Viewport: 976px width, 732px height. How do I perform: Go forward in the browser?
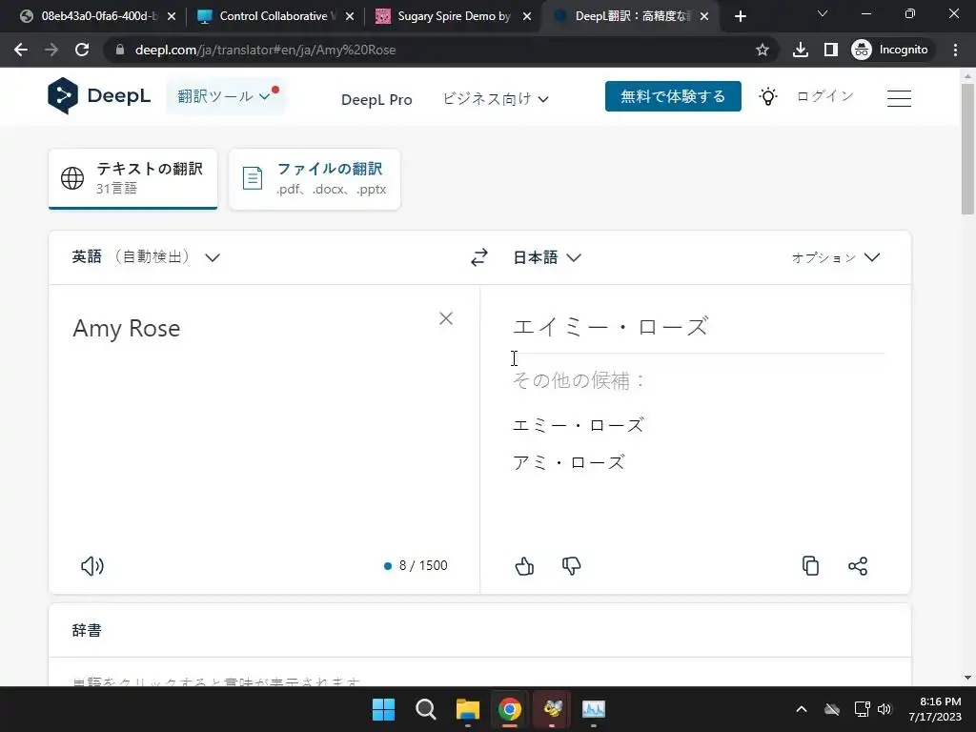(51, 50)
